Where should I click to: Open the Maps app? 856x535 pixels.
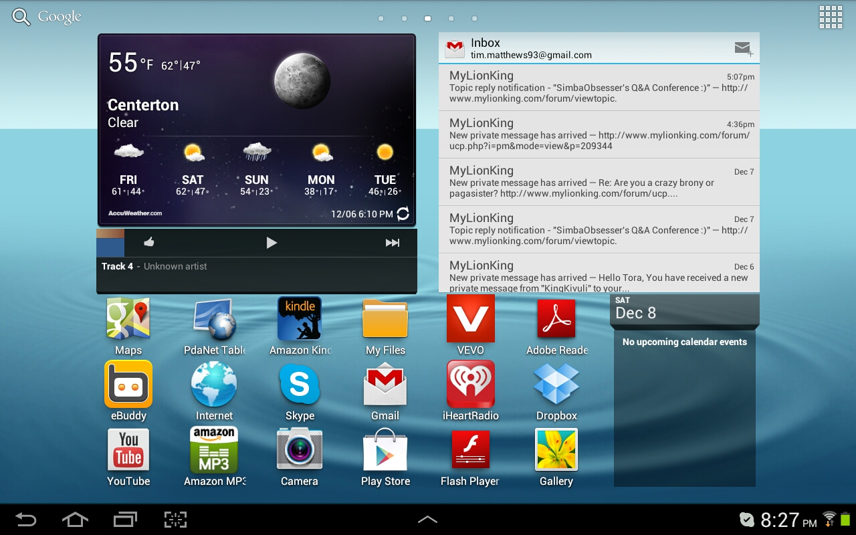pos(128,320)
